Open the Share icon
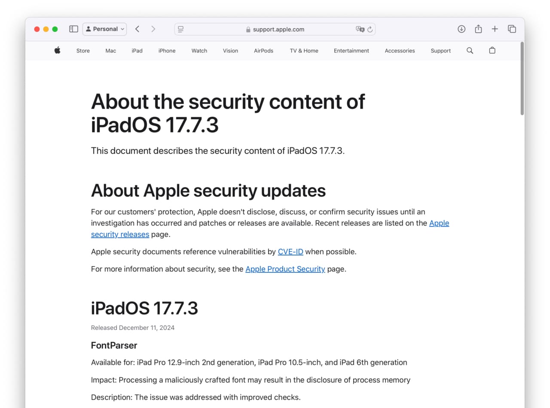The width and height of the screenshot is (550, 408). pos(478,29)
